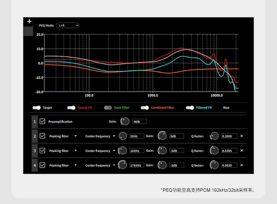Toggle the Target curve switch
277x204 pixels.
[x=37, y=108]
